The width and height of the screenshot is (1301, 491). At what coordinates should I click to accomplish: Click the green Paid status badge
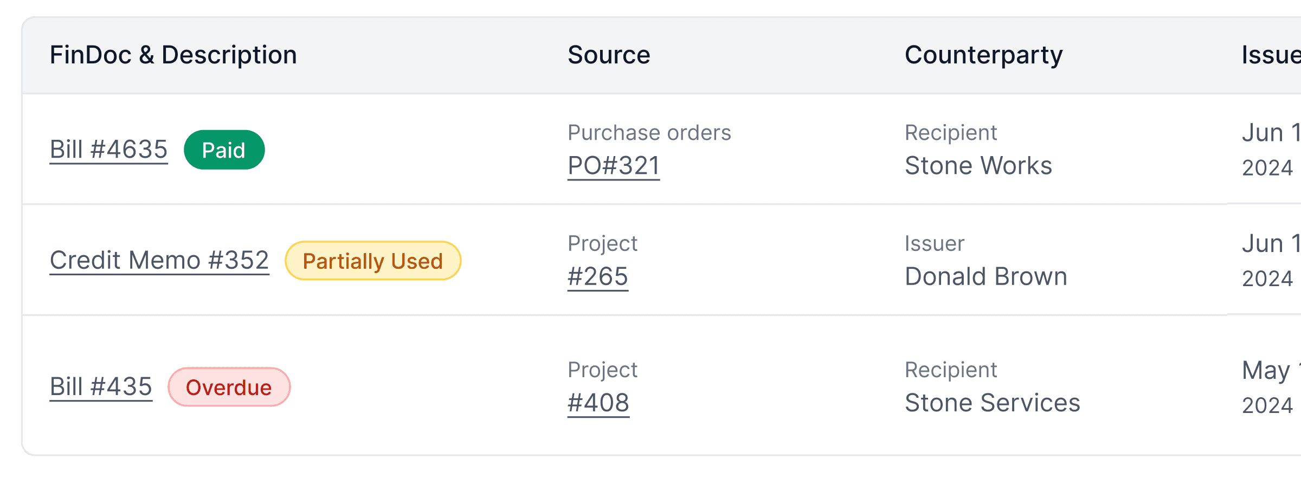tap(223, 150)
